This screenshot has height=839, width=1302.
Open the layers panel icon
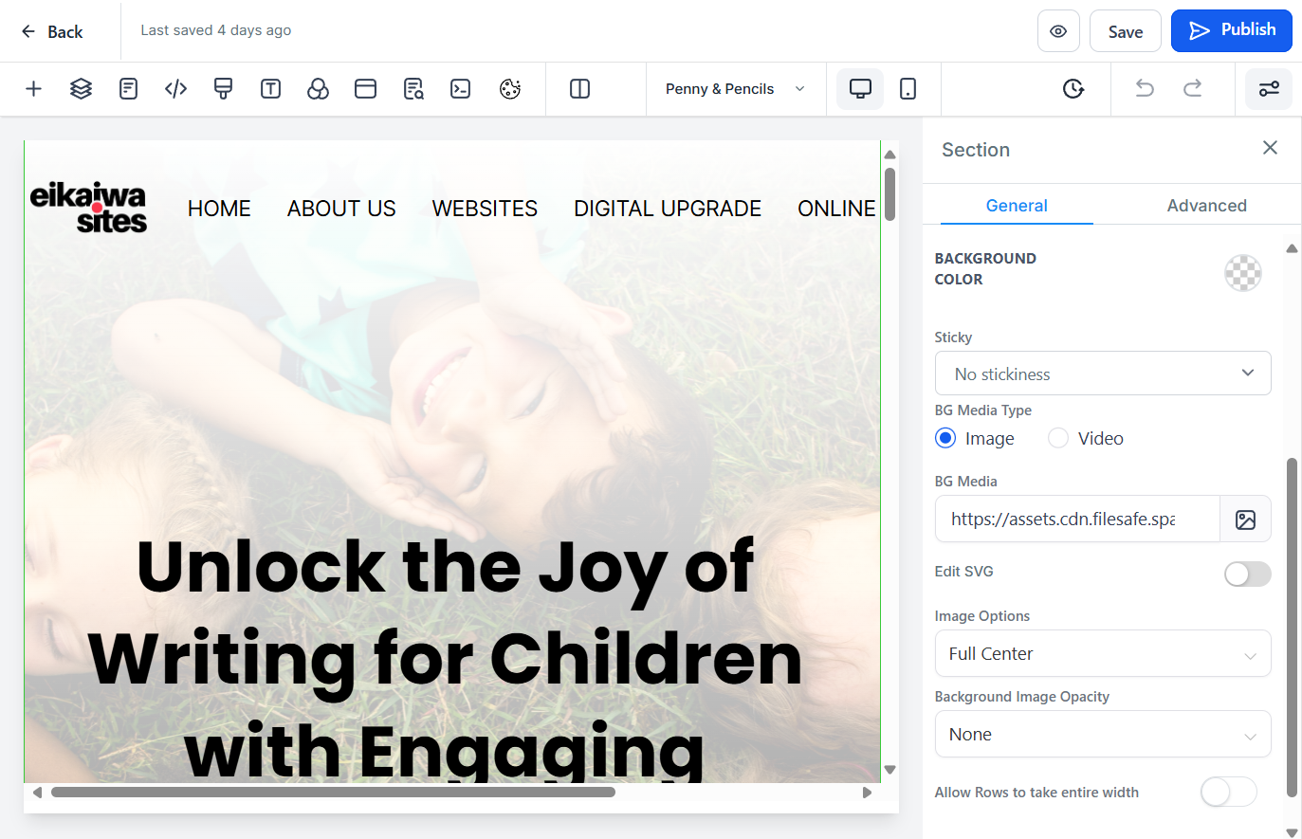(81, 89)
